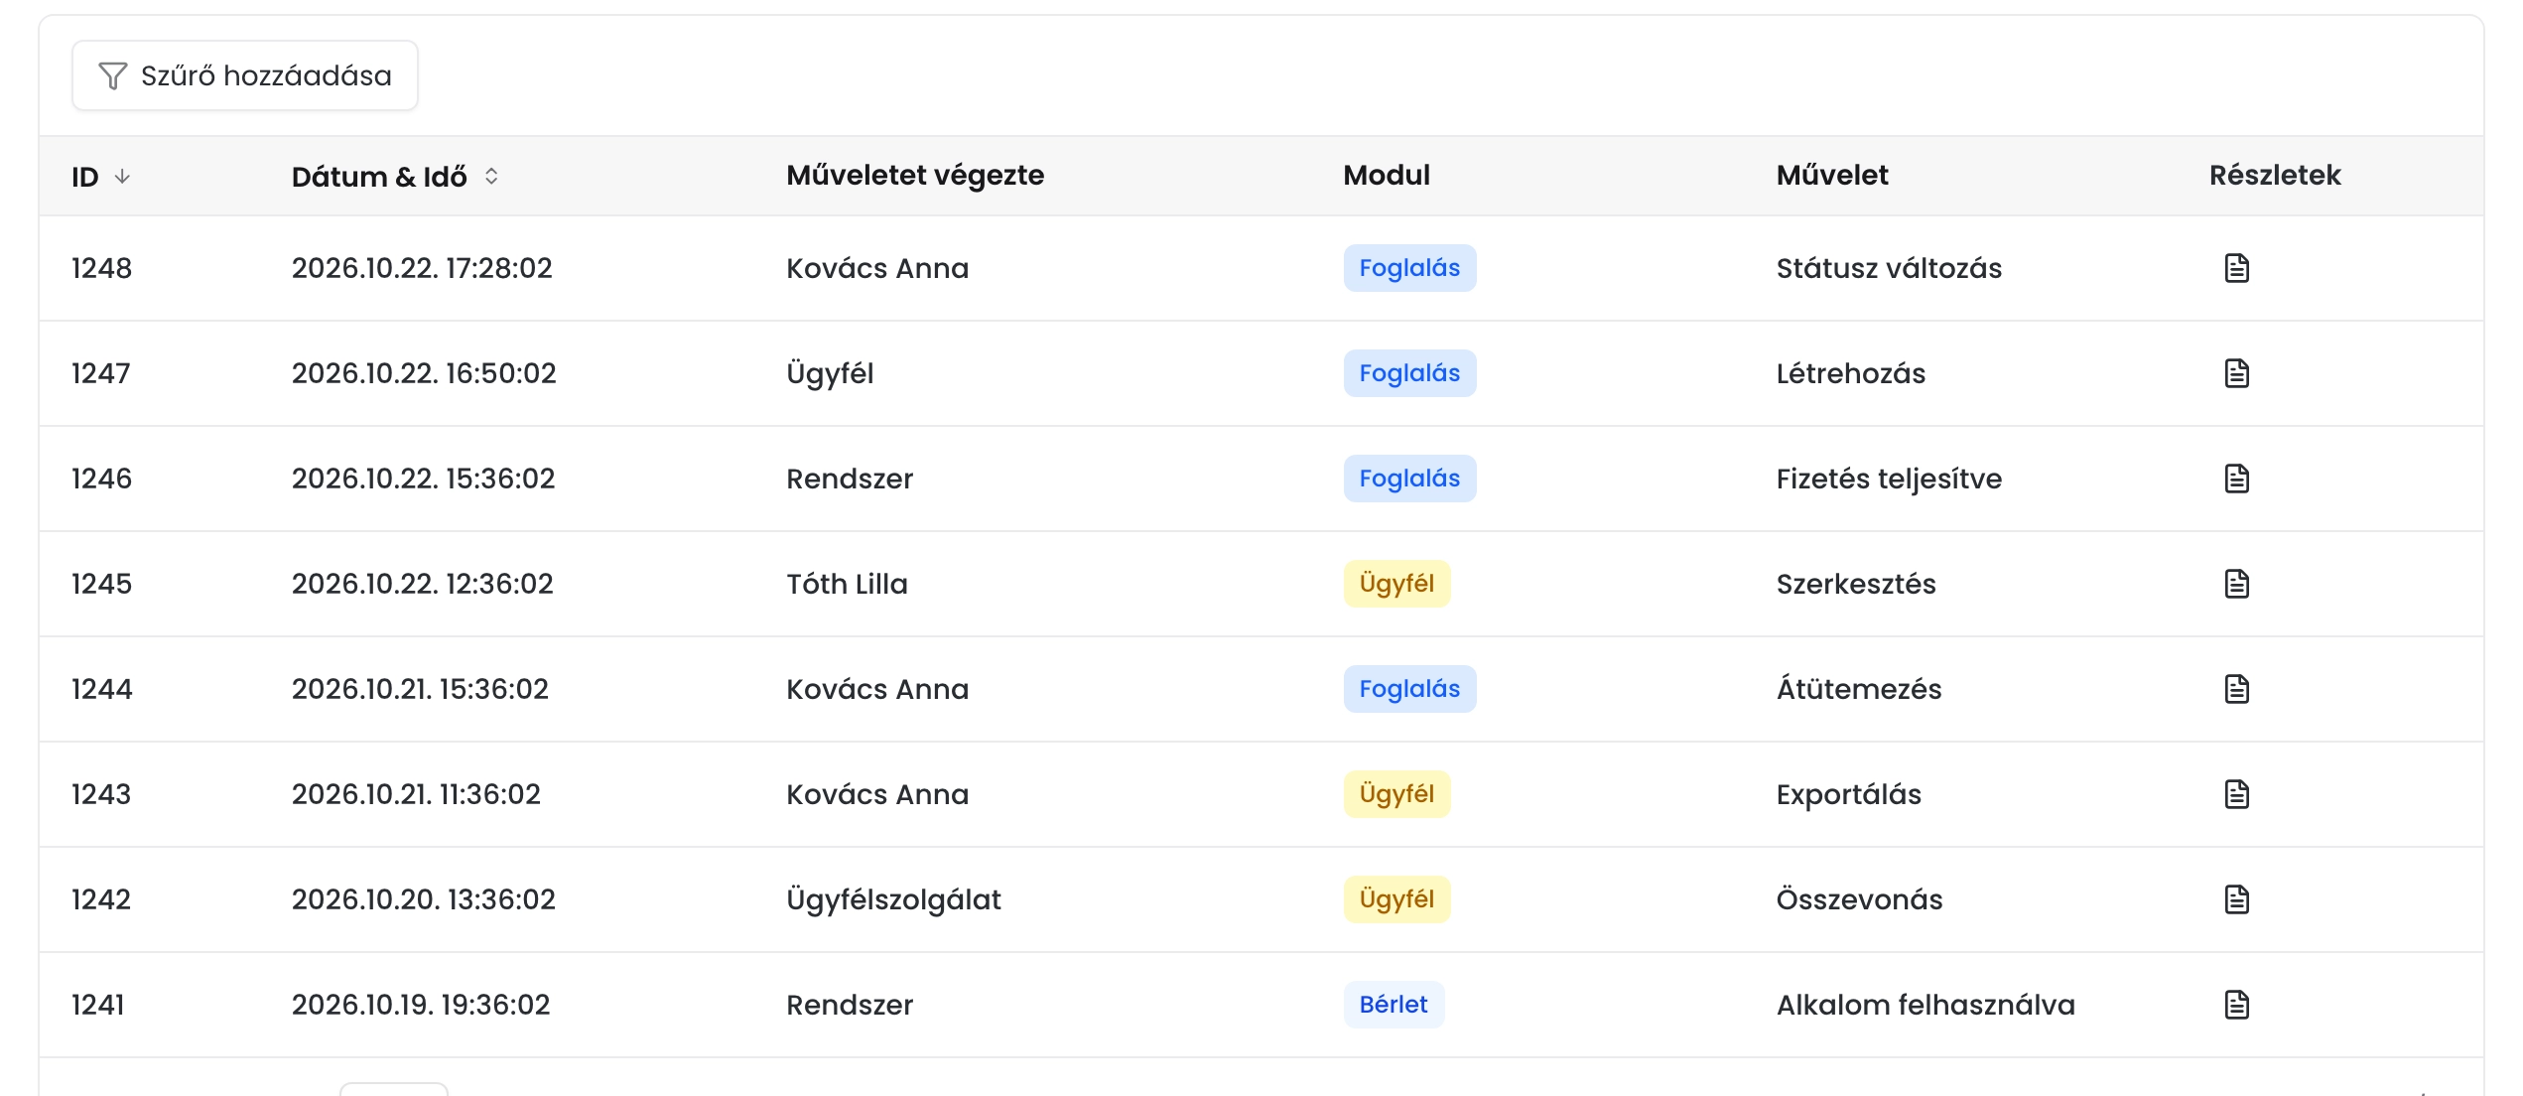Select the Létrehozás cell
Screen dimensions: 2523x1096
click(x=1850, y=373)
